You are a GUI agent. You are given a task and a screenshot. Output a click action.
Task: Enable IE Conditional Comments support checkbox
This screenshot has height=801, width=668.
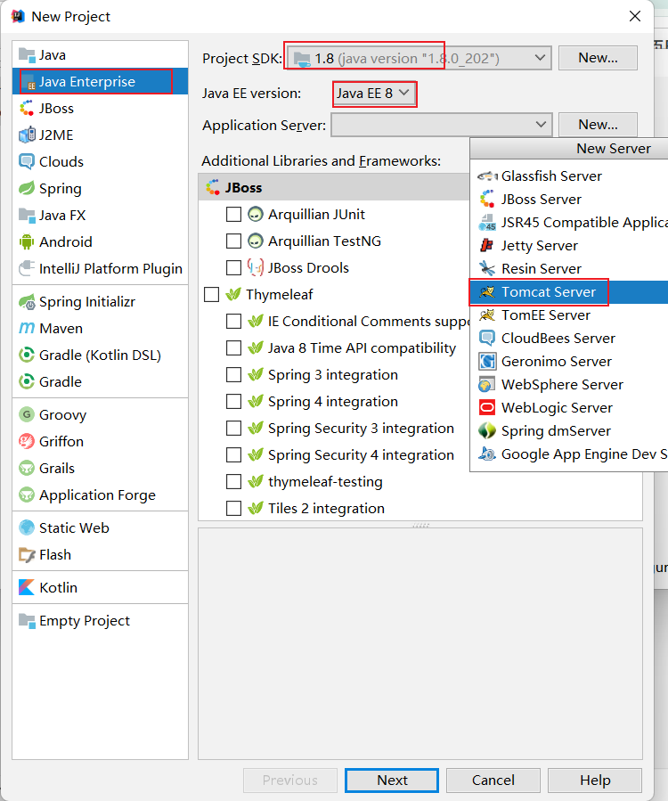point(233,322)
